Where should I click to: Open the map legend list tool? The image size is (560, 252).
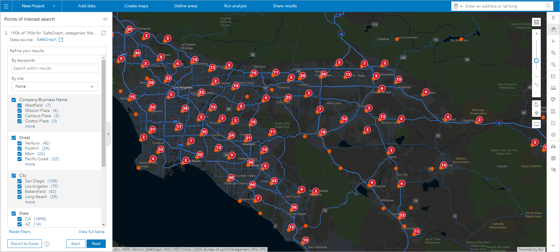point(553,76)
